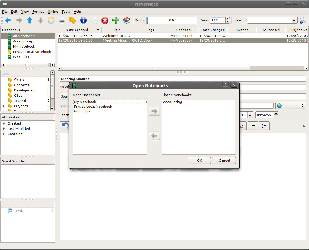Expand the Last Modified attribute
The image size is (309, 250).
(3, 129)
